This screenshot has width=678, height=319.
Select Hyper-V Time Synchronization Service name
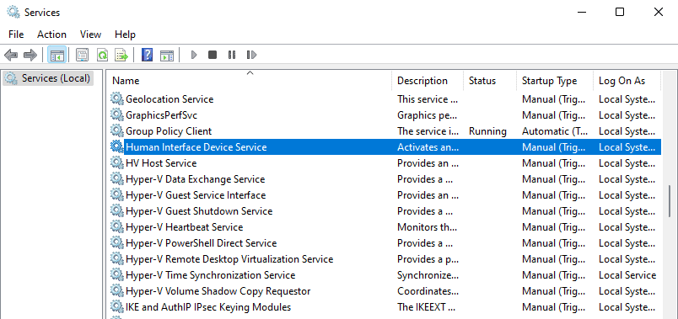[211, 275]
